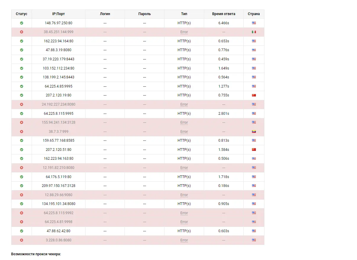Click response time 6.466s

click(224, 23)
